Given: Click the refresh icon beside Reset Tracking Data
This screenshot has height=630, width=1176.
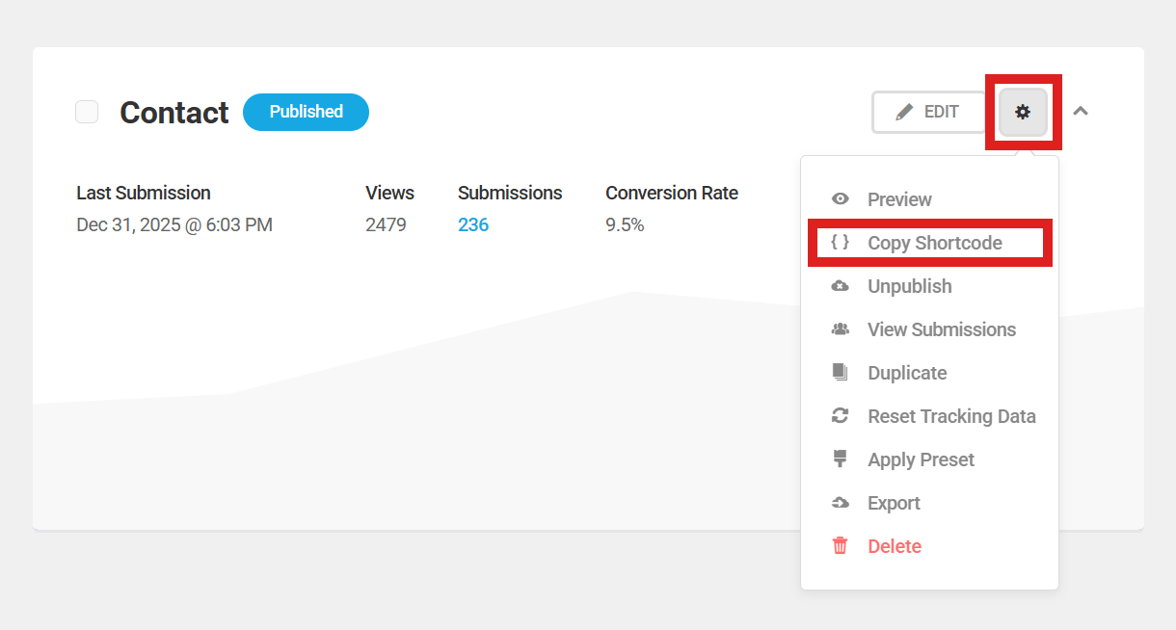Looking at the screenshot, I should 840,416.
